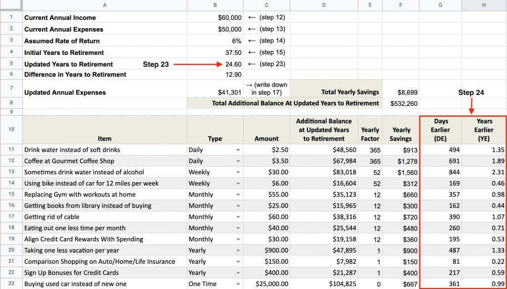This screenshot has width=507, height=289.
Task: Click the Updated Years to Retirement value 24.60
Action: 233,64
